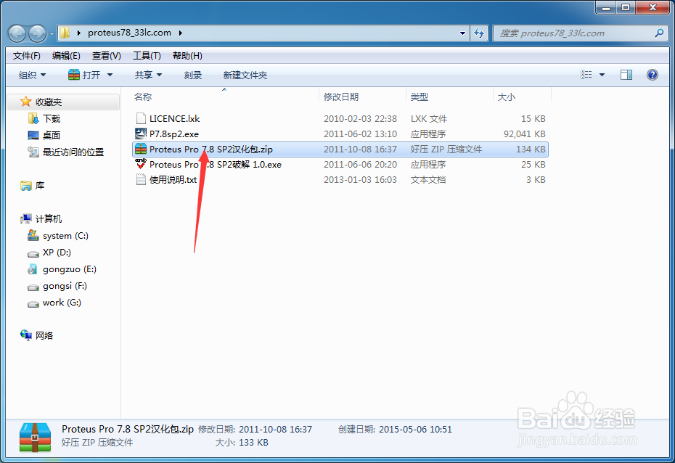Expand the arrow after proteus78_33lc.com breadcrumb

[180, 33]
